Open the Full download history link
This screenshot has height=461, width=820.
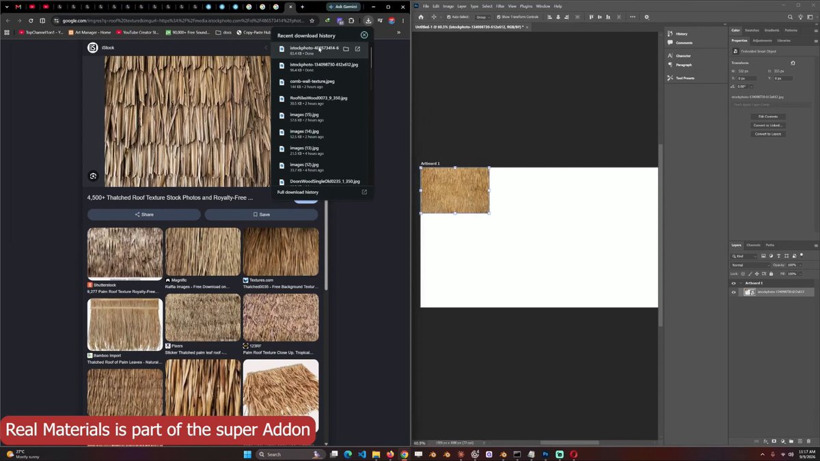click(298, 193)
